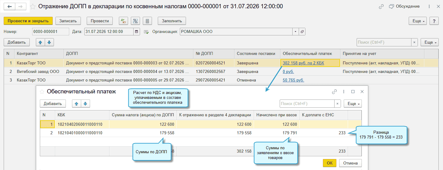Click 233 in row 2 К доплате

click(x=342, y=133)
